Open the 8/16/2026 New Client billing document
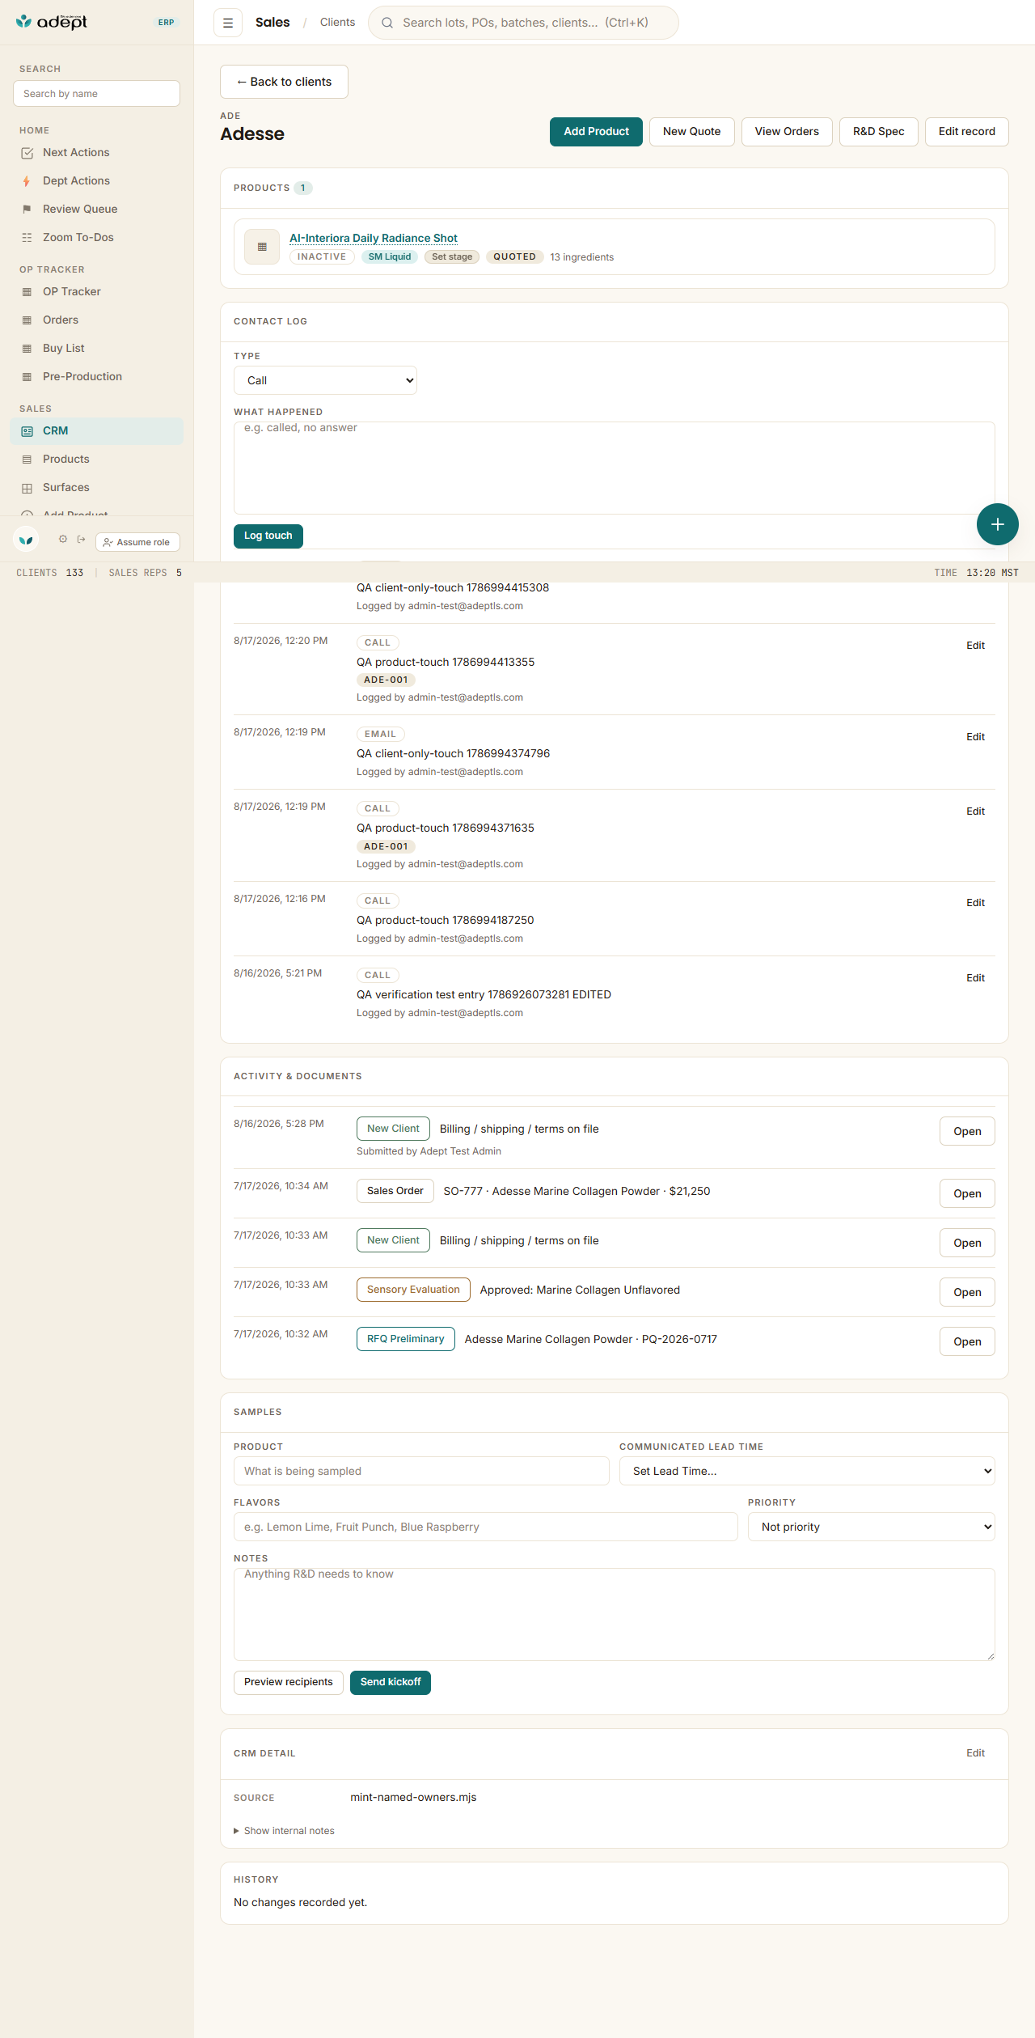 (x=967, y=1131)
